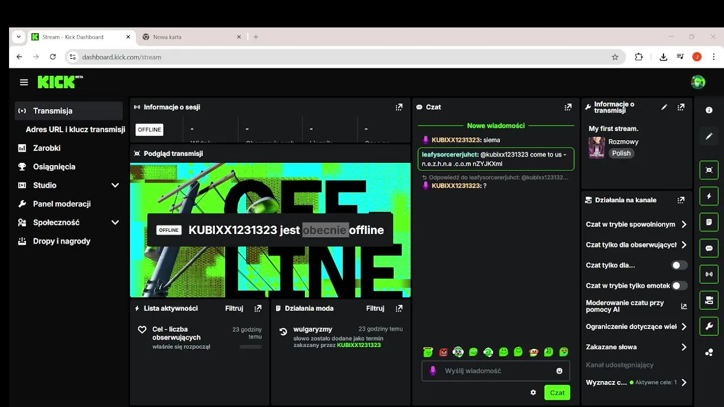Screen dimensions: 724x407
Task: Reload the page in the browser
Action: 53,57
